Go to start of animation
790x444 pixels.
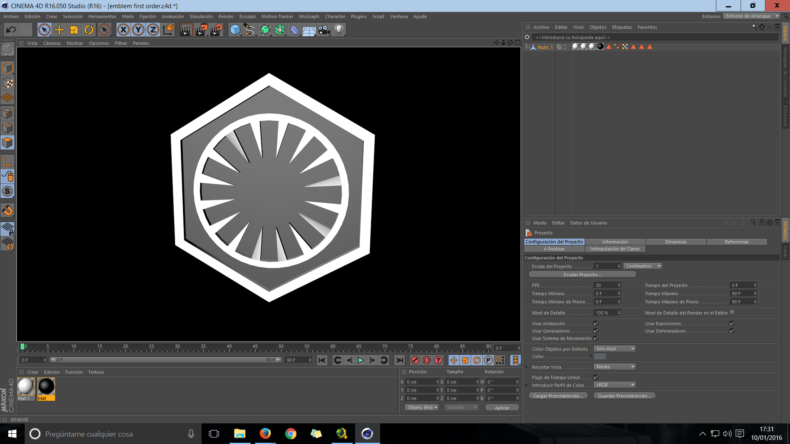pos(322,360)
